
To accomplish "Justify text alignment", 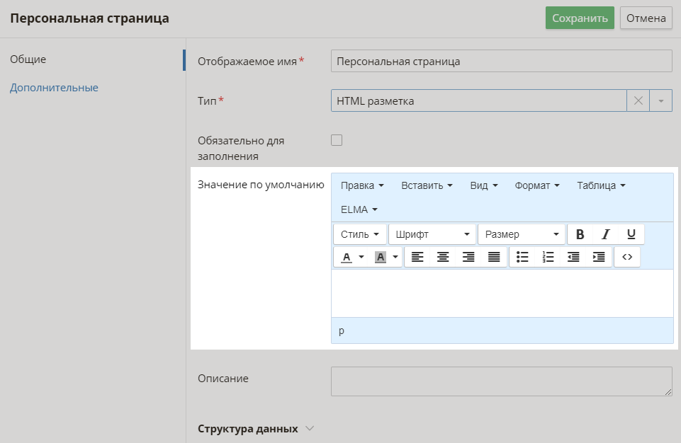I will pos(494,257).
